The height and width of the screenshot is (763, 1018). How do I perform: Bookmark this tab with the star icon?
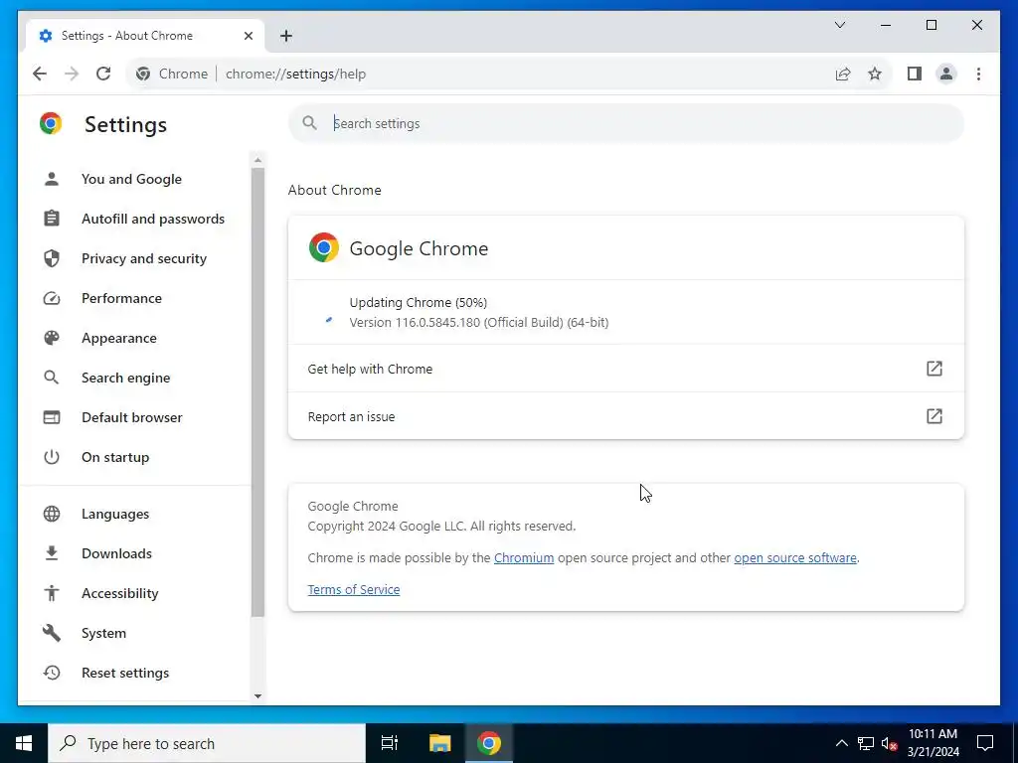[x=875, y=74]
